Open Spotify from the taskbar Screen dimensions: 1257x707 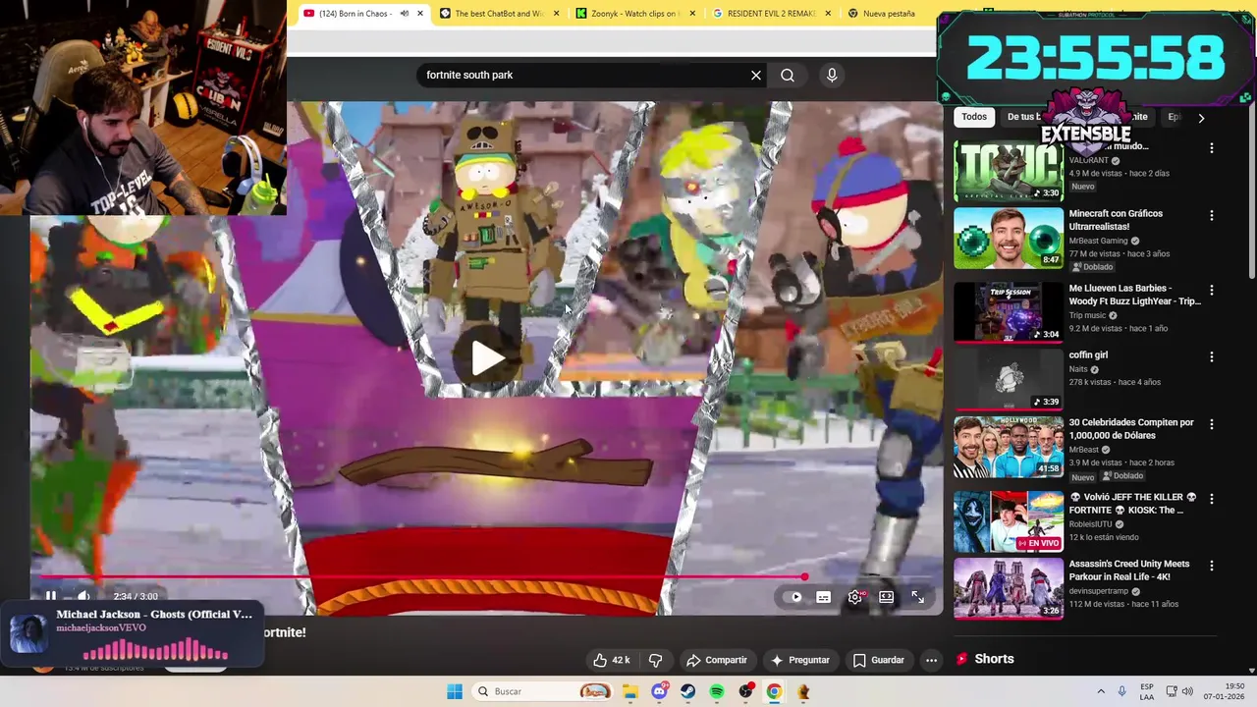coord(717,691)
